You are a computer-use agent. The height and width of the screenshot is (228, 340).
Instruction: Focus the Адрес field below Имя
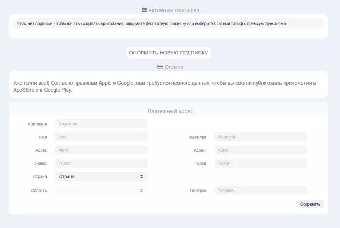tap(101, 150)
